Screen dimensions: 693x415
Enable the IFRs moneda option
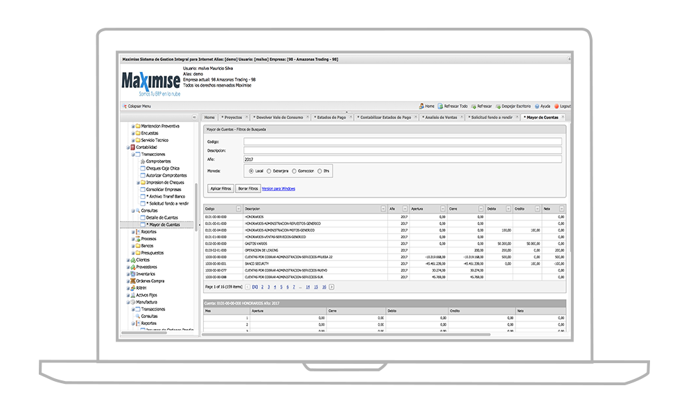(x=319, y=170)
